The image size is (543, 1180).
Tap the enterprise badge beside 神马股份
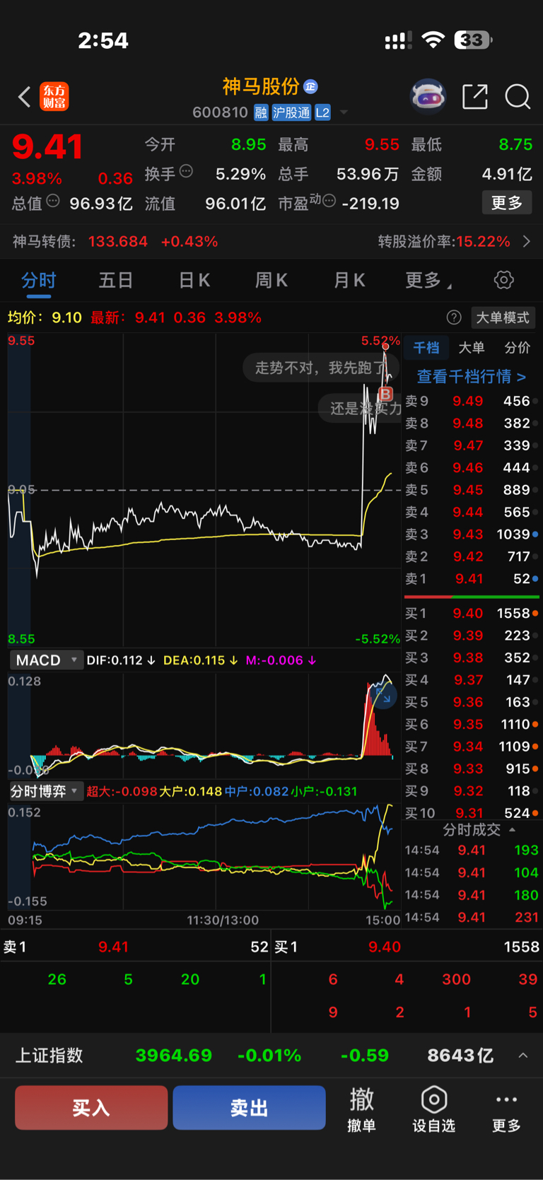310,87
